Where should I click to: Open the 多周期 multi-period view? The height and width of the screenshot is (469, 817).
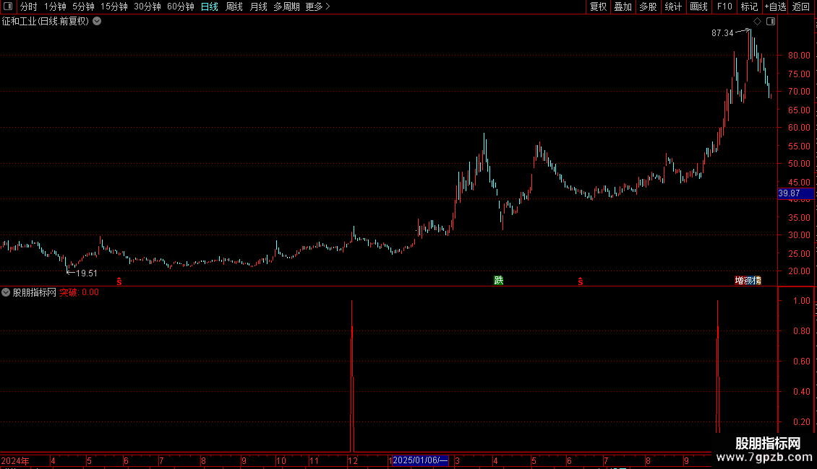coord(286,6)
